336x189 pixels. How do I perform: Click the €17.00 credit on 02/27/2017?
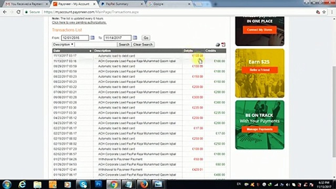point(220,133)
